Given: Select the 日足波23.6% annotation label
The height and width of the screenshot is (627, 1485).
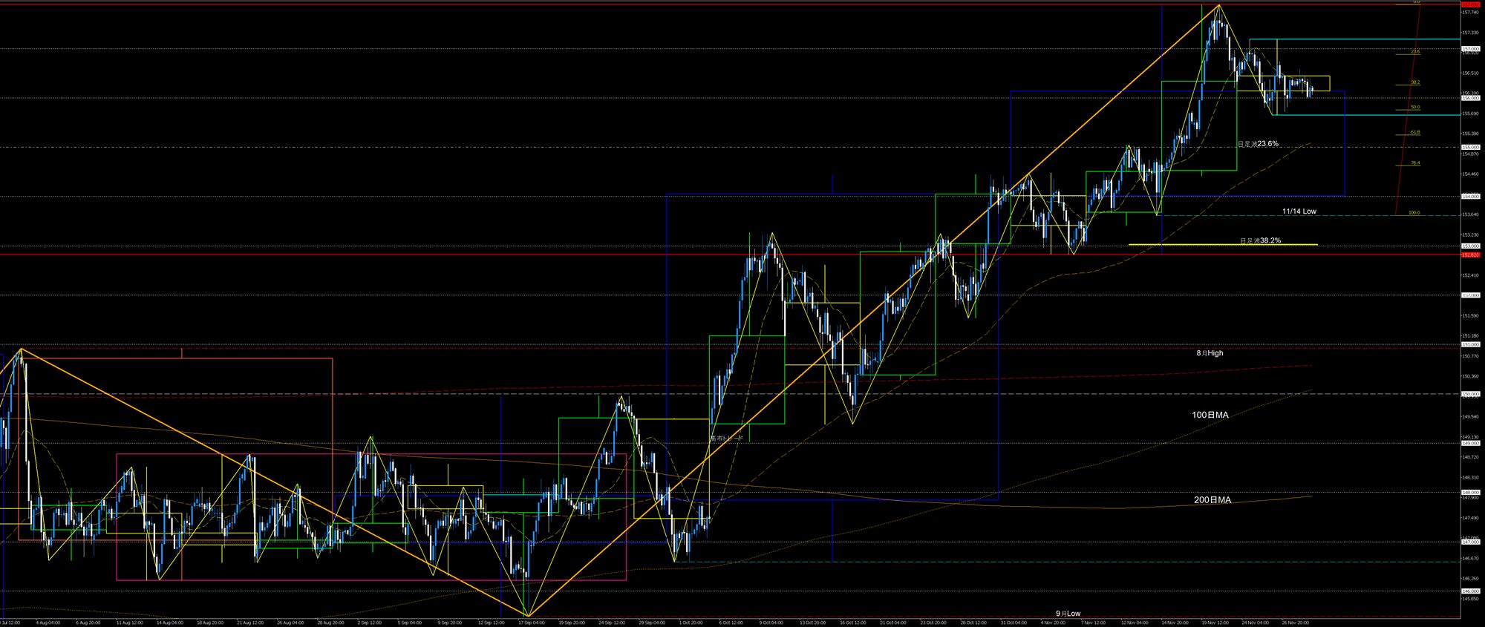Looking at the screenshot, I should pyautogui.click(x=1258, y=144).
